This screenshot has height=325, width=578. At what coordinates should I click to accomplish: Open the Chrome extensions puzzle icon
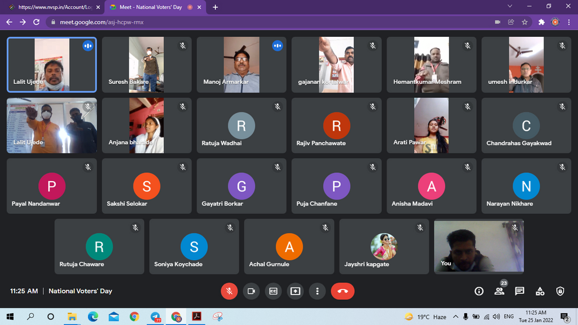point(542,22)
